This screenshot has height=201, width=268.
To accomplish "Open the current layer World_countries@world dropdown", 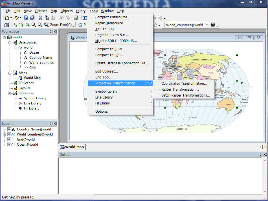I will pyautogui.click(x=207, y=25).
